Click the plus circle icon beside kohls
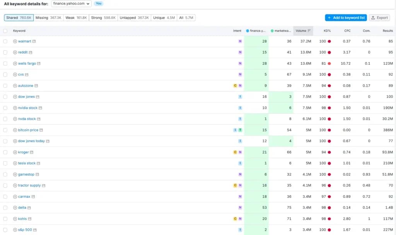396x235 pixels. pyautogui.click(x=15, y=219)
